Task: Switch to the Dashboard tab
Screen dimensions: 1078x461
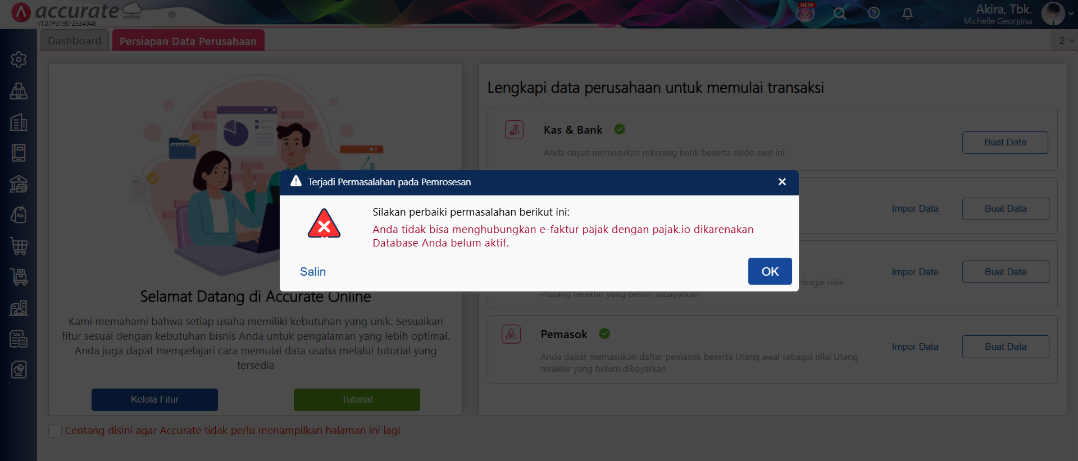Action: click(75, 41)
